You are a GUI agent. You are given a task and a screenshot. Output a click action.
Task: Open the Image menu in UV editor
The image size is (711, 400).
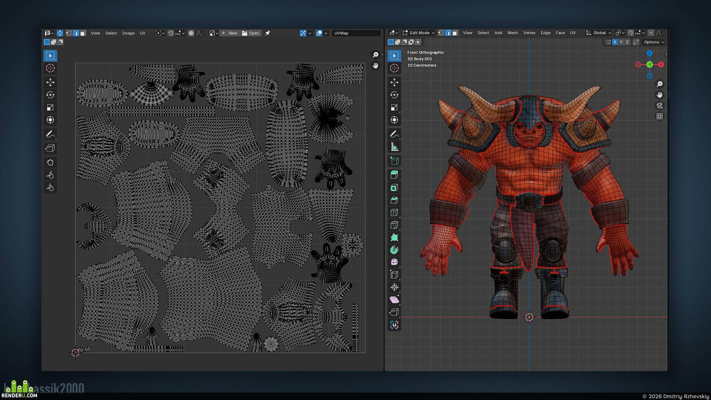pos(128,33)
